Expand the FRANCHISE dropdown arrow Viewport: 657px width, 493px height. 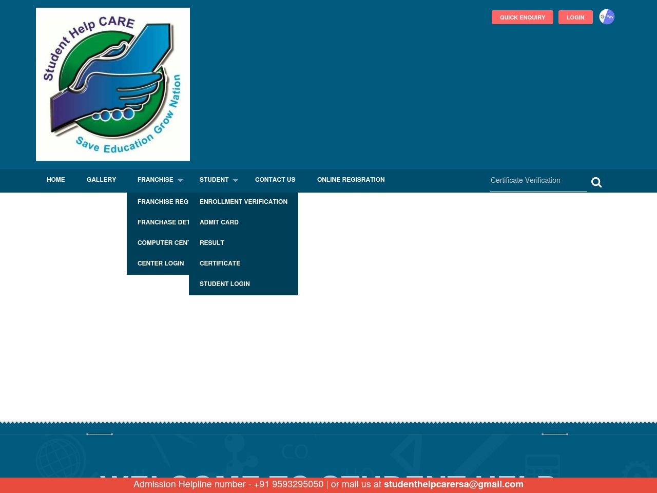180,180
